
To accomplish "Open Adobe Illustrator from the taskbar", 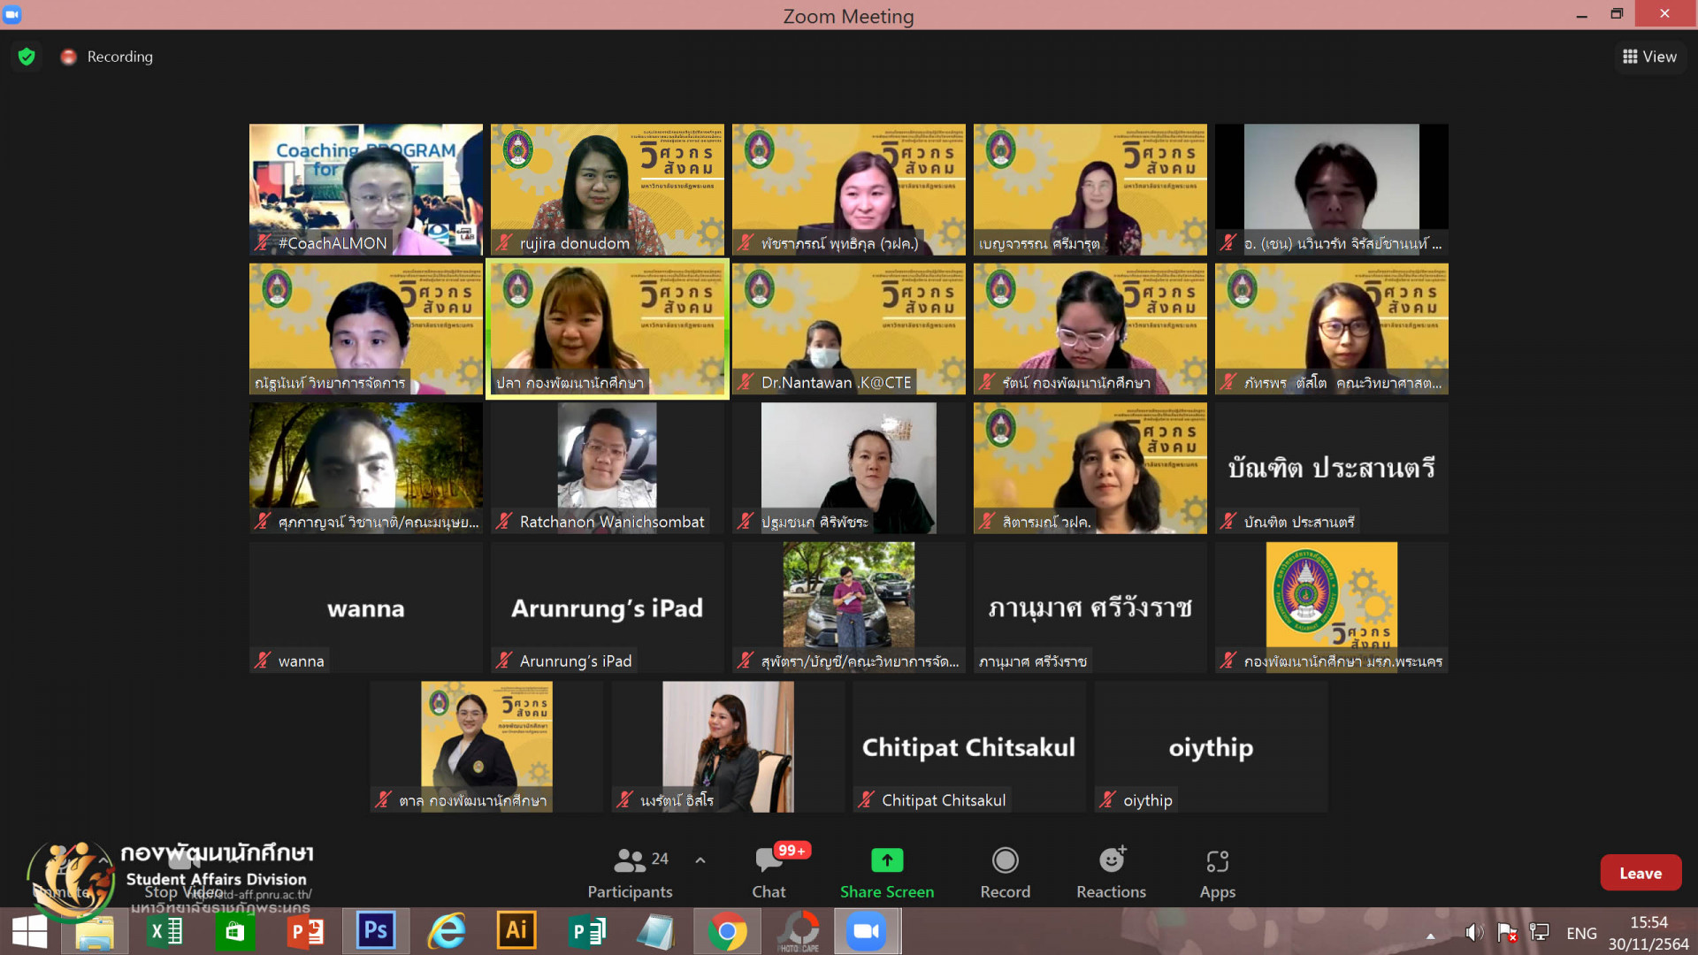I will point(516,931).
